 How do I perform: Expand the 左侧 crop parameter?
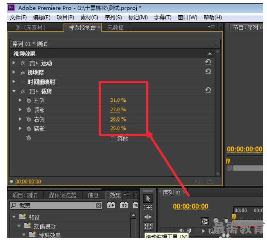20,100
